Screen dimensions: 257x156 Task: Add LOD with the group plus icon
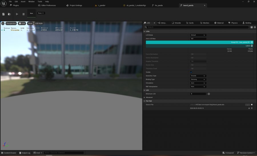click(x=252, y=42)
